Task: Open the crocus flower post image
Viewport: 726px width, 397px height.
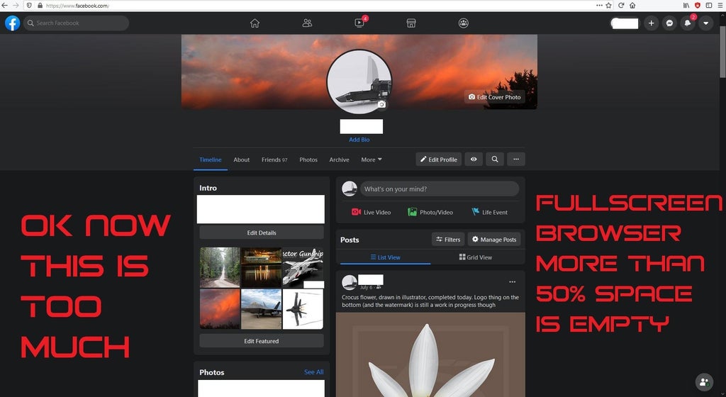Action: pos(430,354)
